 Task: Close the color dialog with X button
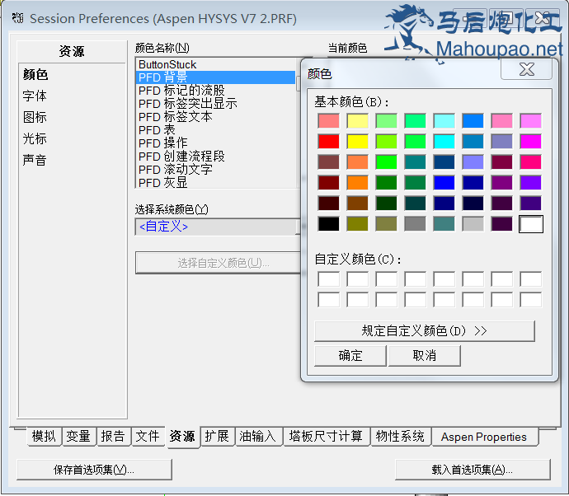(527, 70)
